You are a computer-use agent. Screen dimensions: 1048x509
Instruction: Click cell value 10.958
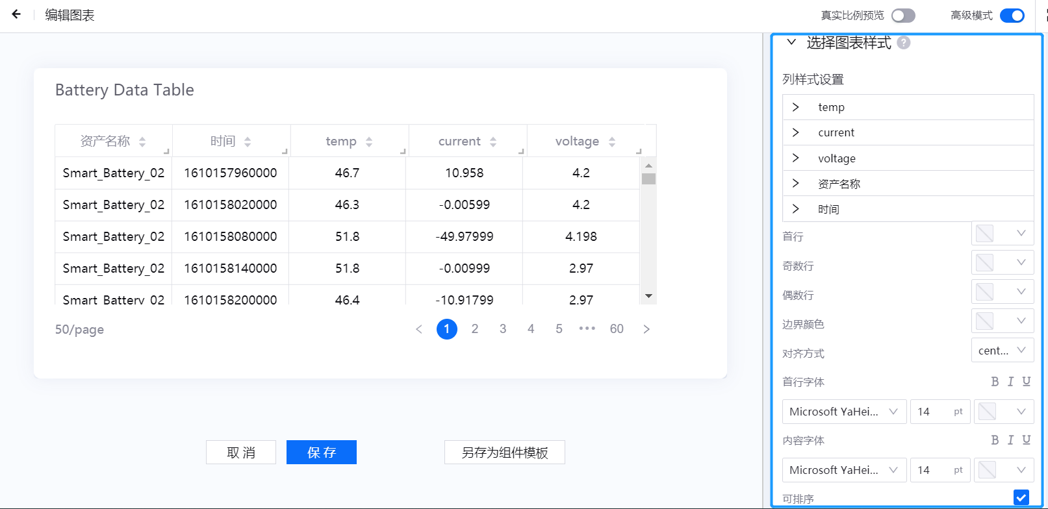point(465,173)
